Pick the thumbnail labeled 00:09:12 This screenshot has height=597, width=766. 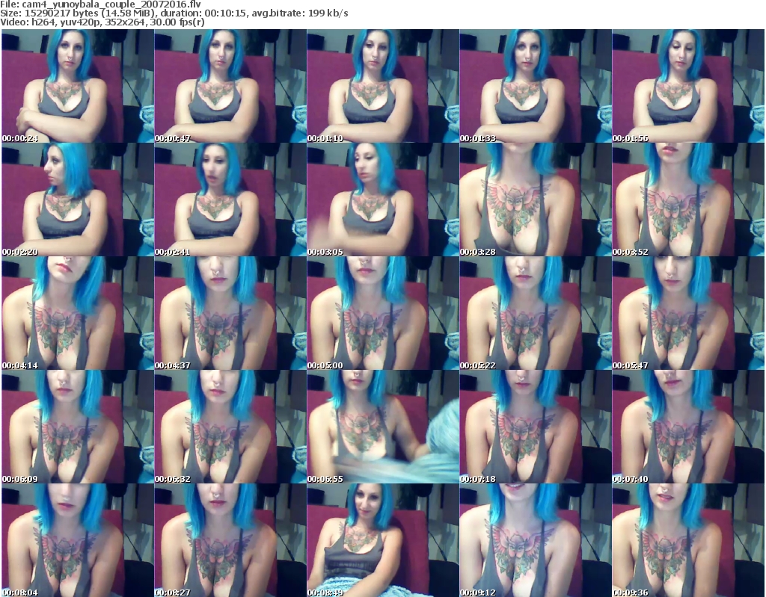tap(536, 540)
